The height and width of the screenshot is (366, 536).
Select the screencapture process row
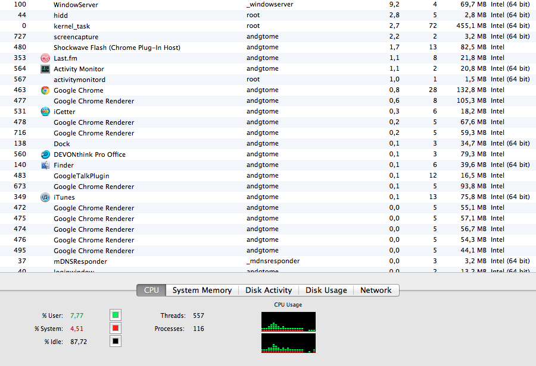point(268,37)
